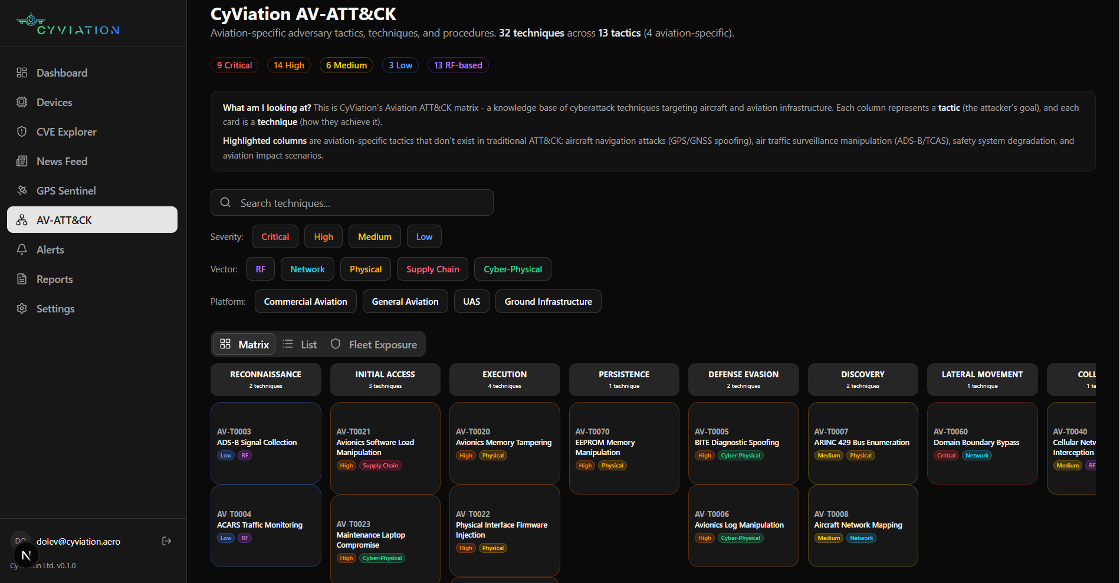Click the Settings gear icon
Image resolution: width=1120 pixels, height=583 pixels.
coord(22,308)
